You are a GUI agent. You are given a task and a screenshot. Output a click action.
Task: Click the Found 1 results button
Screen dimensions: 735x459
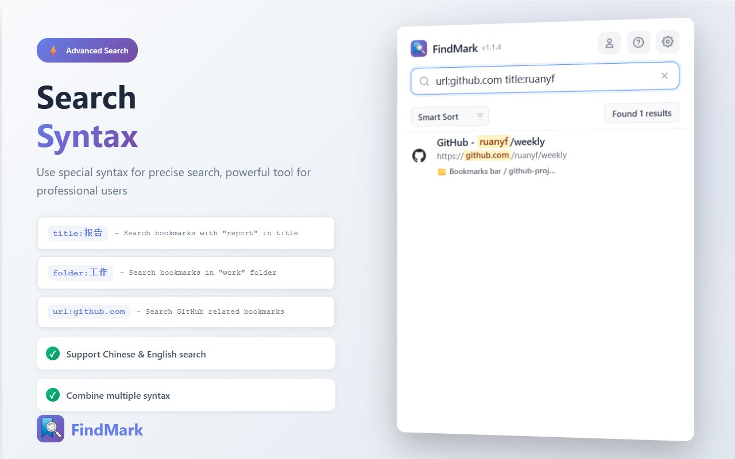(x=642, y=113)
